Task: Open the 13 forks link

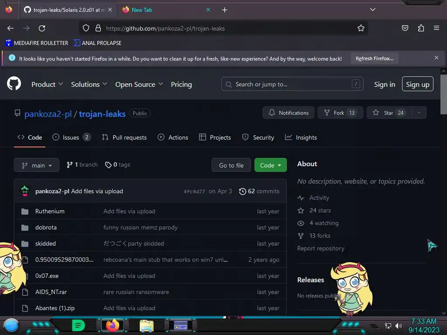Action: (x=314, y=236)
